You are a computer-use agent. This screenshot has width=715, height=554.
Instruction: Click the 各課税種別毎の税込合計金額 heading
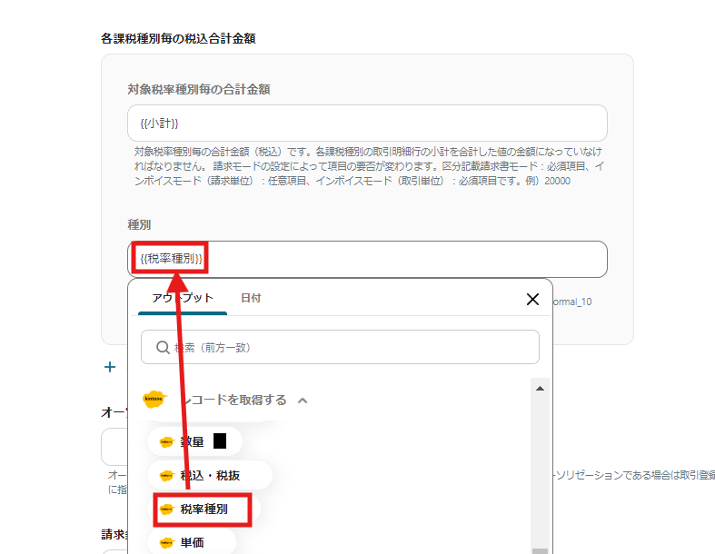pos(178,39)
